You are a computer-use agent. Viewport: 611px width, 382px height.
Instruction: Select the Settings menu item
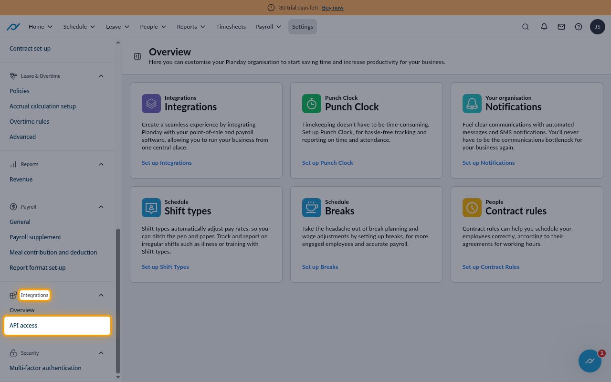[303, 27]
